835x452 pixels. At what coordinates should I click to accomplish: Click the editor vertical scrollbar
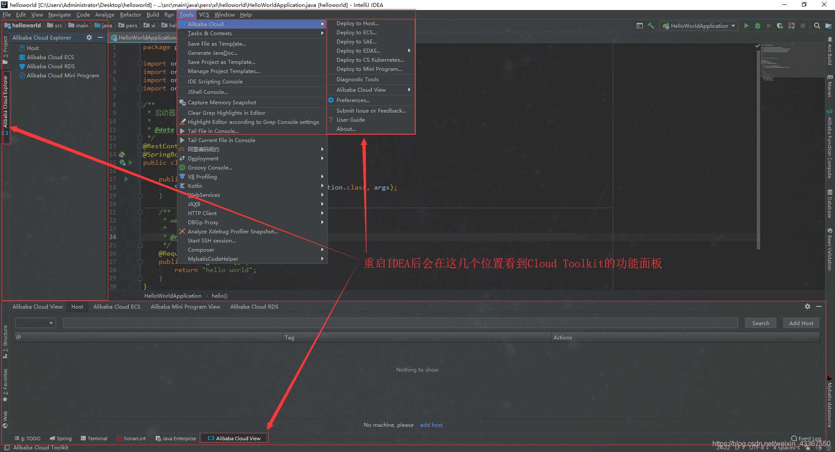pyautogui.click(x=758, y=148)
